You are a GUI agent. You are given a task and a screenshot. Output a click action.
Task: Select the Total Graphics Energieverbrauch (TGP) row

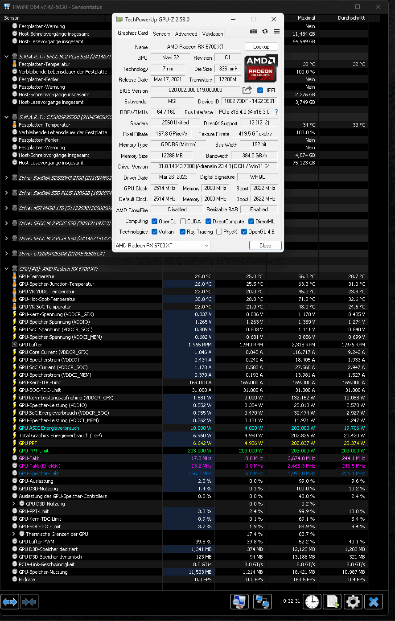(x=185, y=436)
